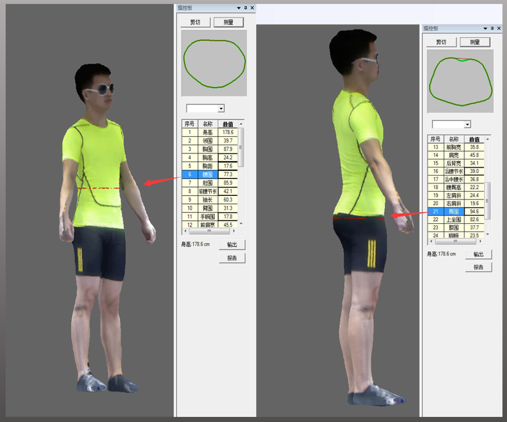Screen dimensions: 507x422
Task: Click the pin icon on the front-view 操控板 panel
Action: [x=246, y=8]
